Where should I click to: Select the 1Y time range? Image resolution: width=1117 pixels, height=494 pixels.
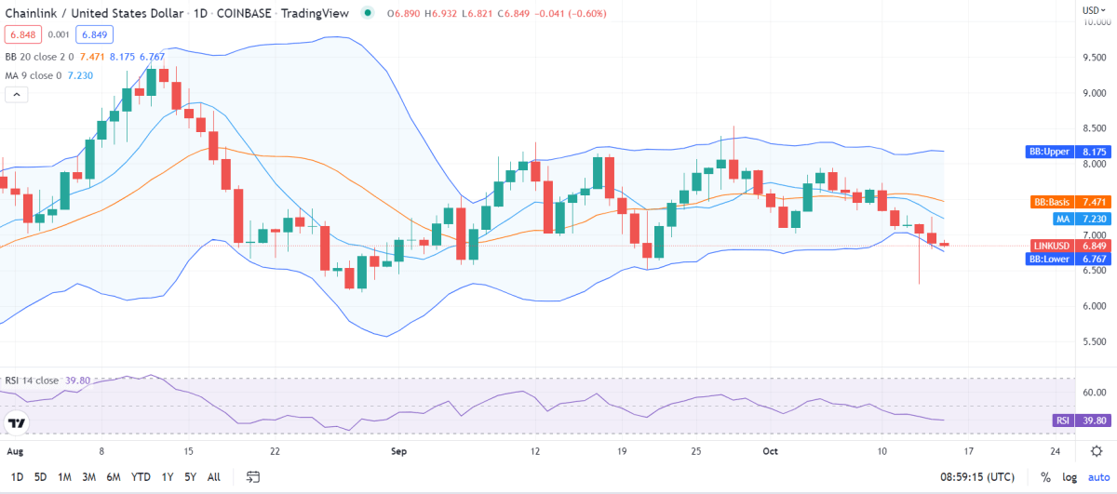166,476
